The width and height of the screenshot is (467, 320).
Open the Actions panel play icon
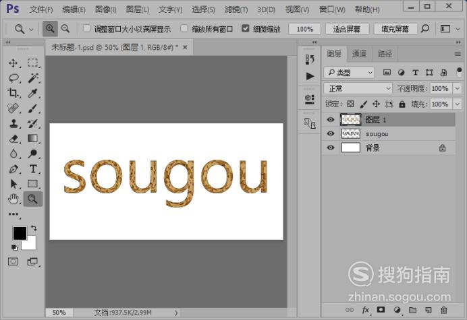click(310, 76)
